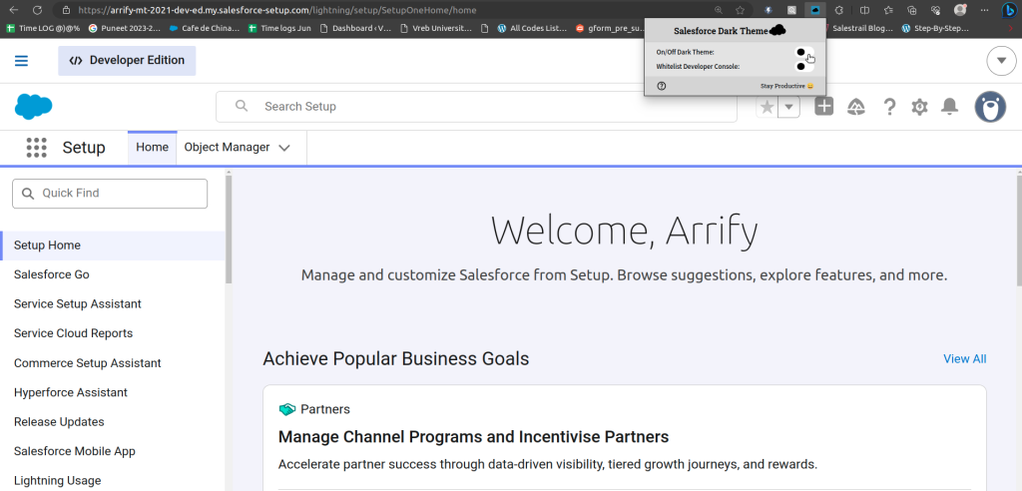Click the lightning bolt extension icon
The image size is (1022, 491).
pos(768,10)
